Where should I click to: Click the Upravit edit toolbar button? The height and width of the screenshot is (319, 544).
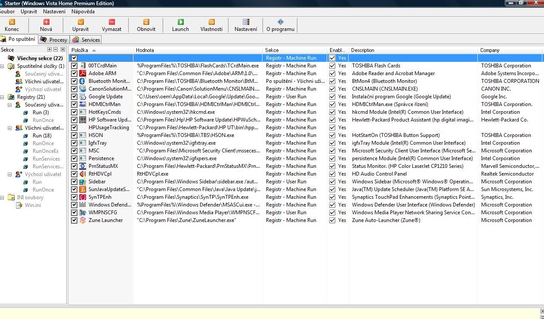(x=80, y=25)
